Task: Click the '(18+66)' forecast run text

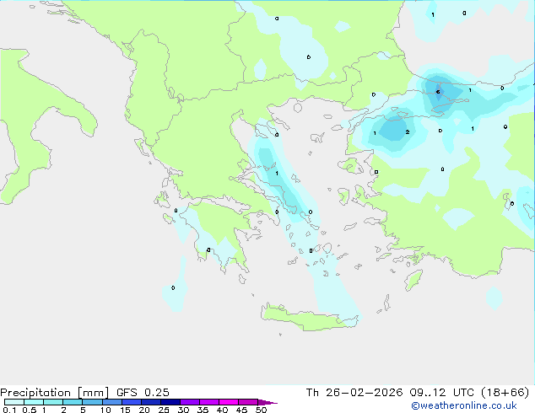Action: tap(505, 393)
